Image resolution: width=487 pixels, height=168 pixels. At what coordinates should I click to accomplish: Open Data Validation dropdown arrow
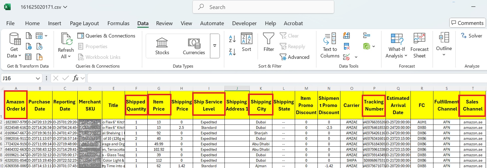pyautogui.click(x=356, y=57)
